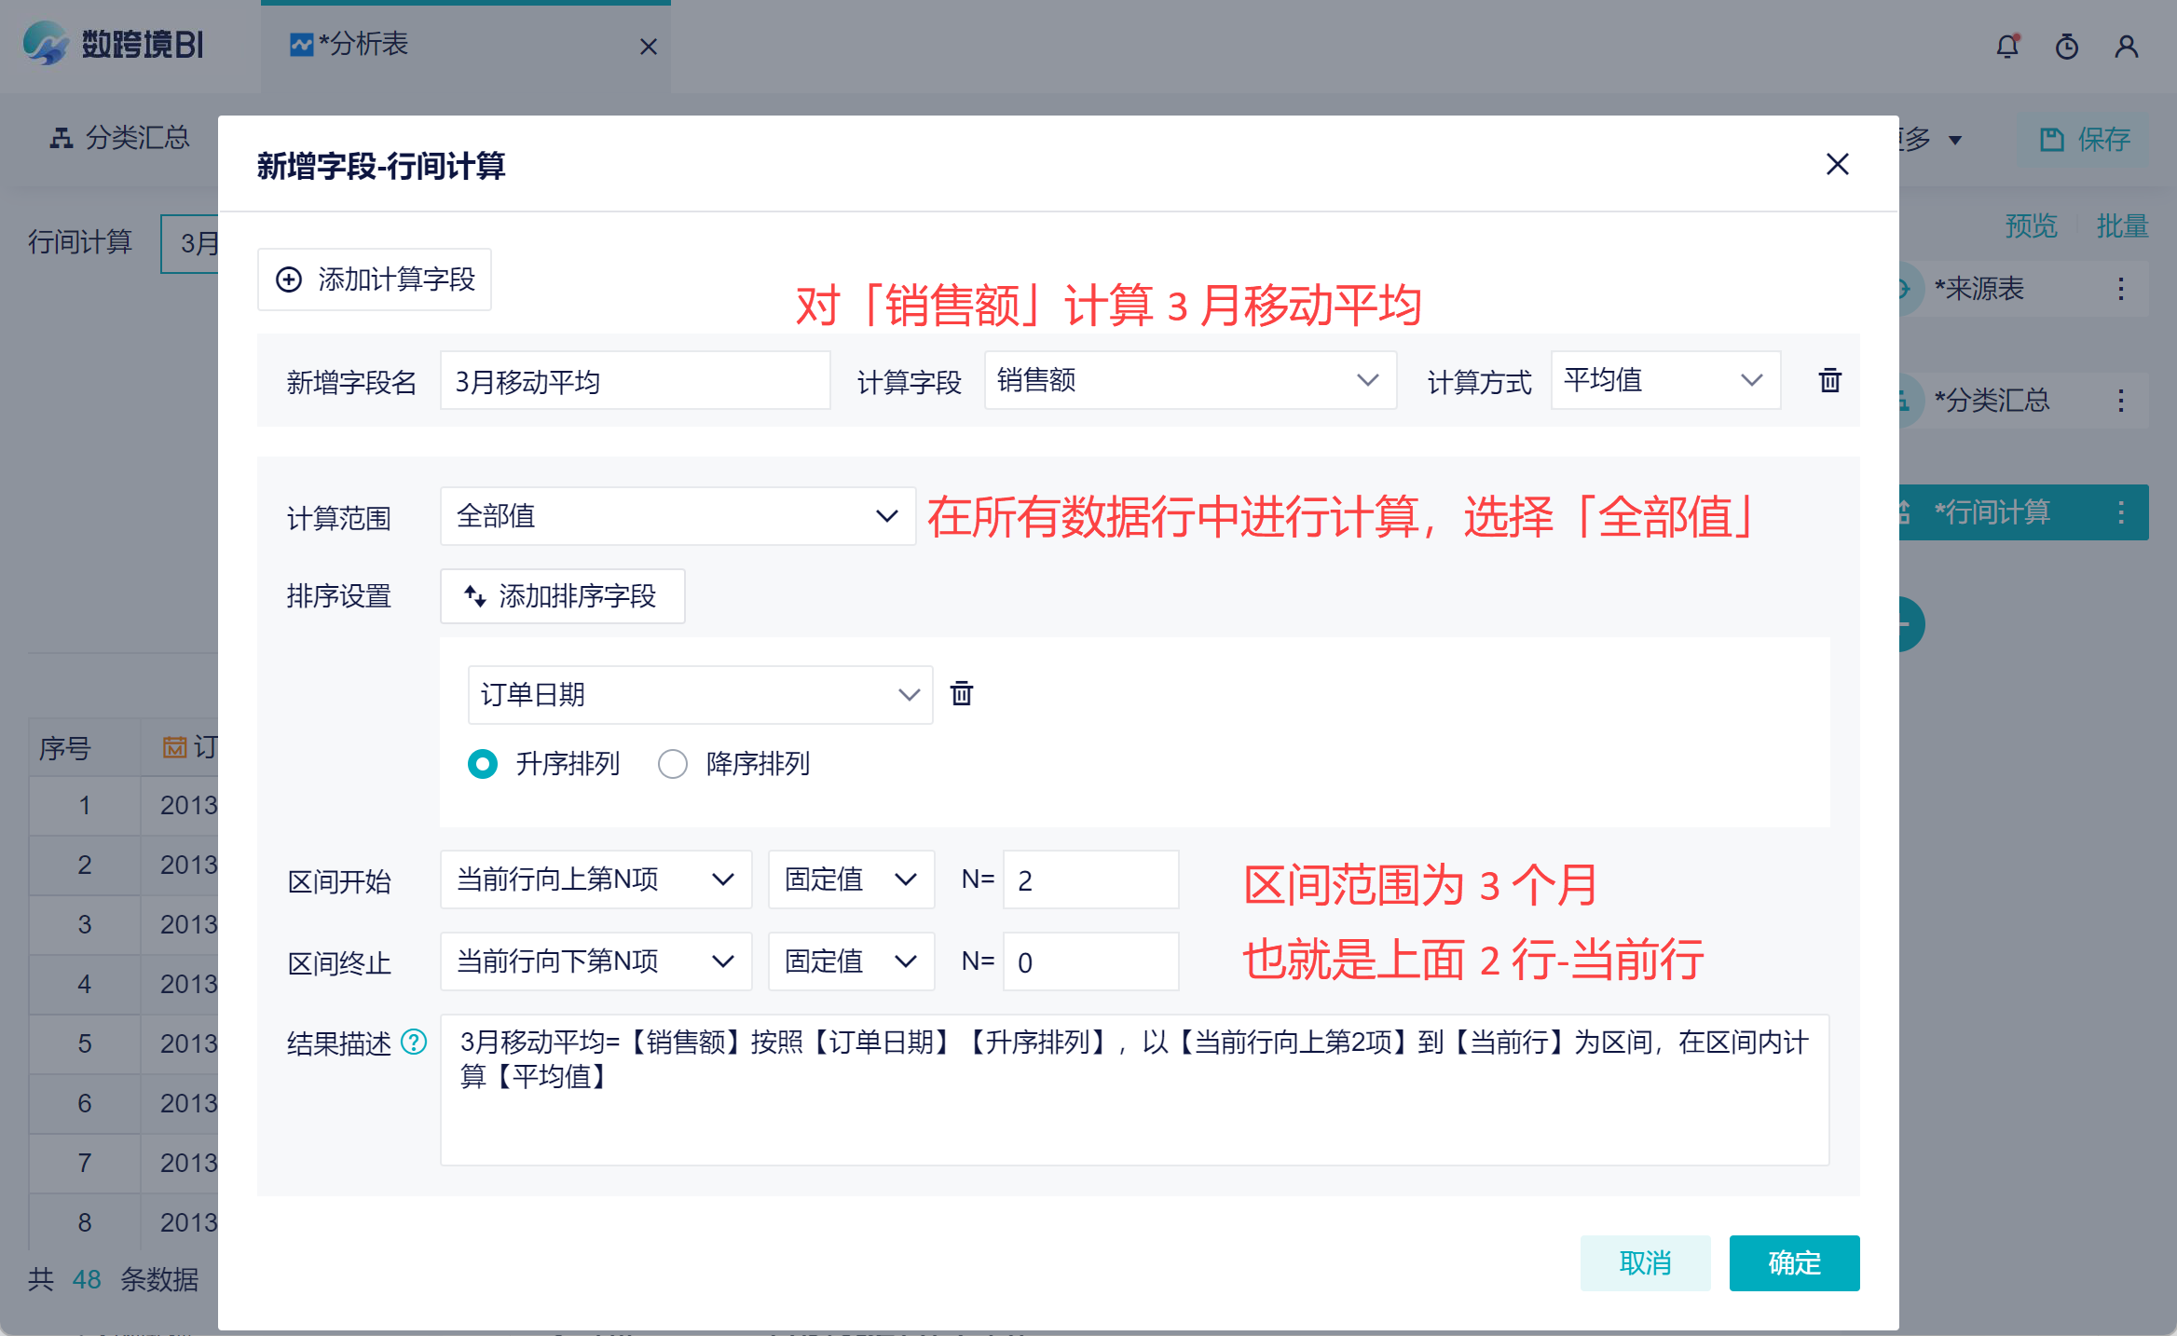This screenshot has width=2177, height=1336.
Task: Open the 计算方式 平均值 dropdown
Action: coord(1664,380)
